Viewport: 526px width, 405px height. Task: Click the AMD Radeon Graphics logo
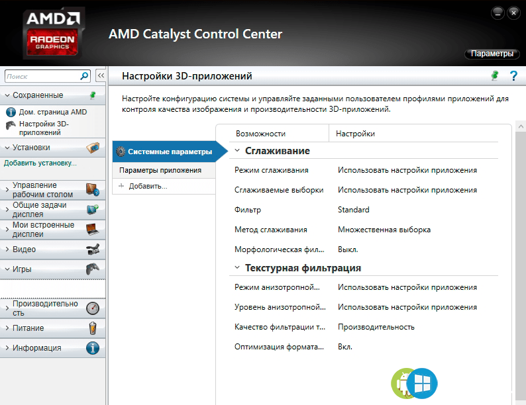[x=53, y=33]
